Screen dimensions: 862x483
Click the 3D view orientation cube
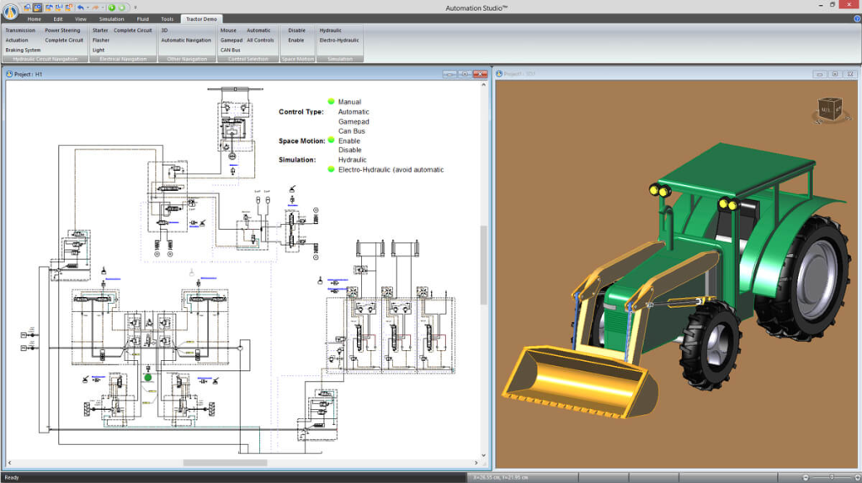829,109
